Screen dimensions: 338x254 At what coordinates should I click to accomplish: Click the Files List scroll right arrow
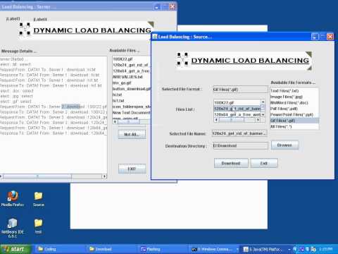point(258,120)
